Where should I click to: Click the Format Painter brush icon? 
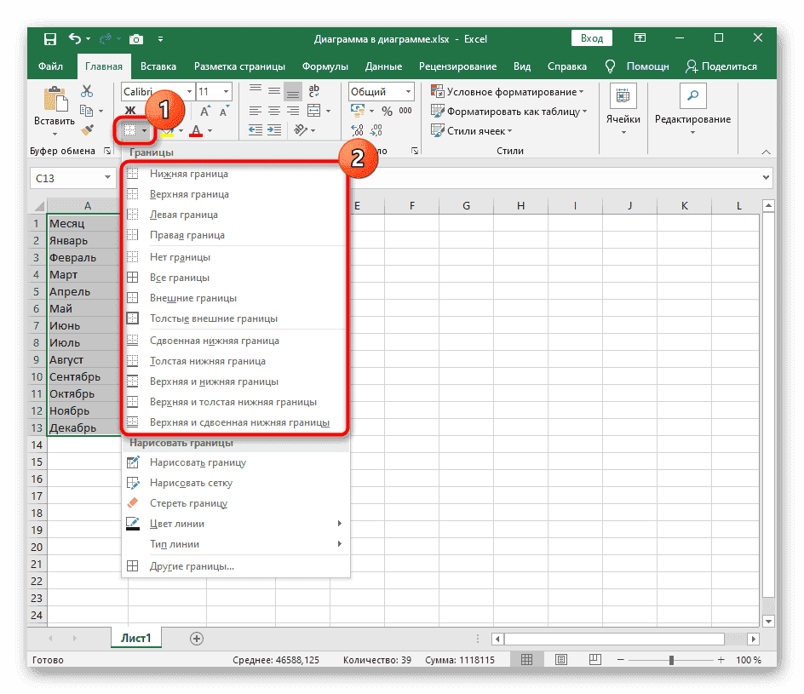coord(86,130)
